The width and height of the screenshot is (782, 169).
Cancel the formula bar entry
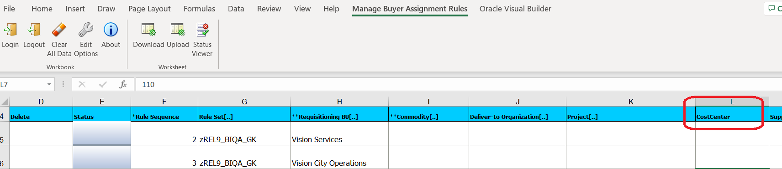pos(82,84)
